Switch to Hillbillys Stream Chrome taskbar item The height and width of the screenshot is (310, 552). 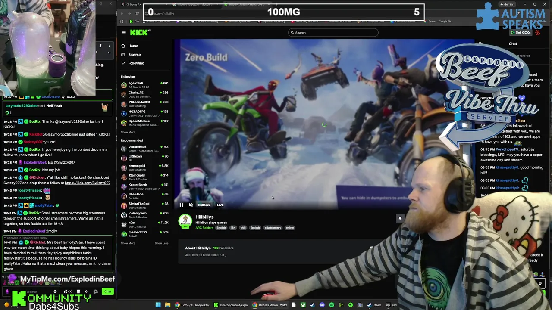[270, 305]
